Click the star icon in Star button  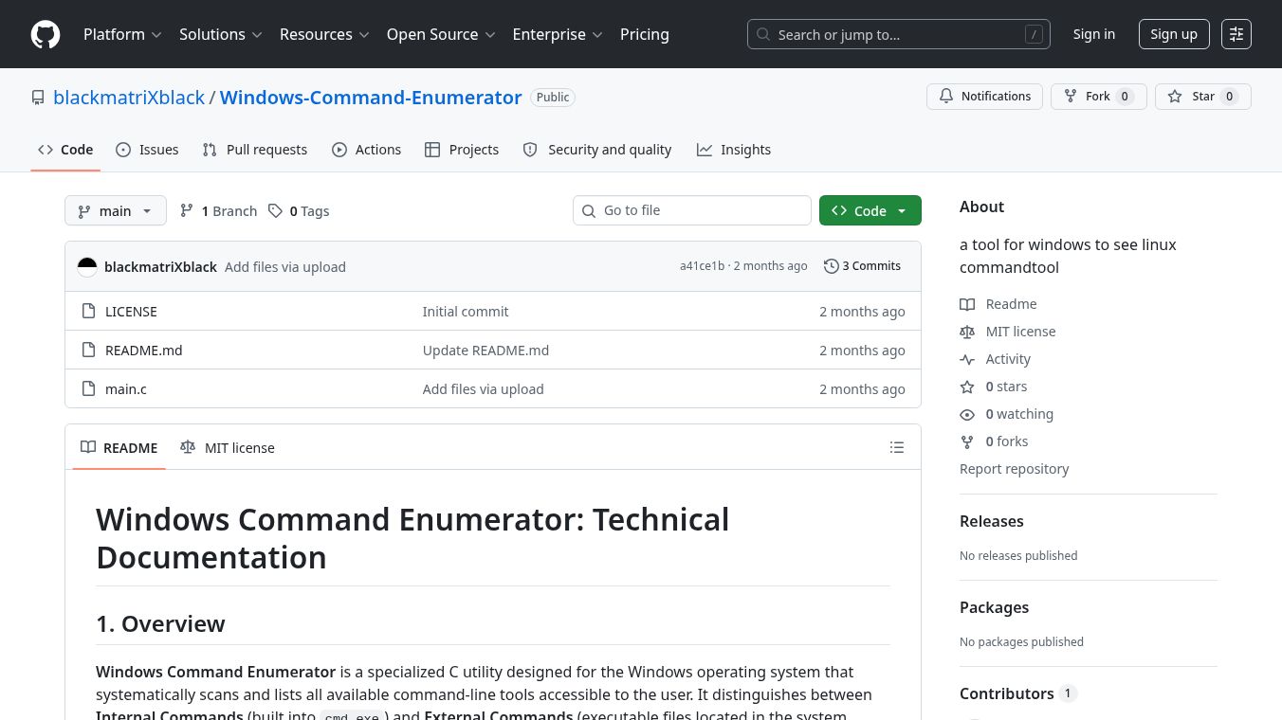(1175, 97)
